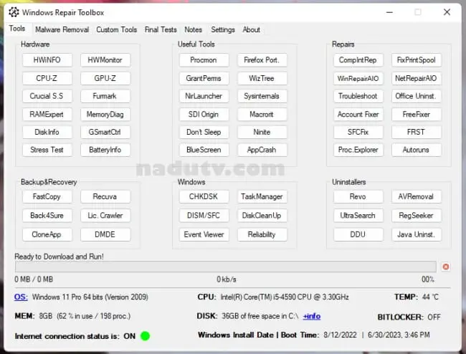Click the Office Uninst. button
Image resolution: width=466 pixels, height=354 pixels.
416,96
